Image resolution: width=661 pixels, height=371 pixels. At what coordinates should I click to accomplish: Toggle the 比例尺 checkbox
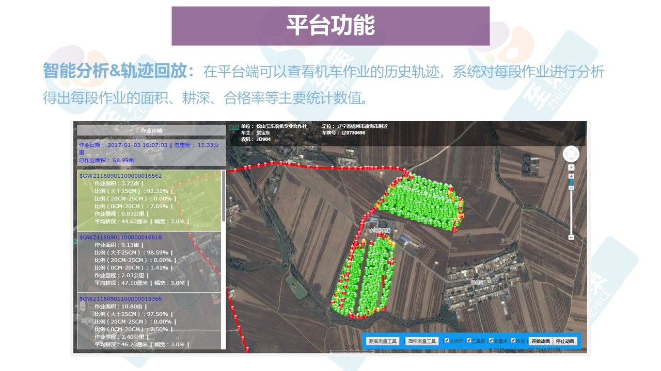tap(447, 341)
